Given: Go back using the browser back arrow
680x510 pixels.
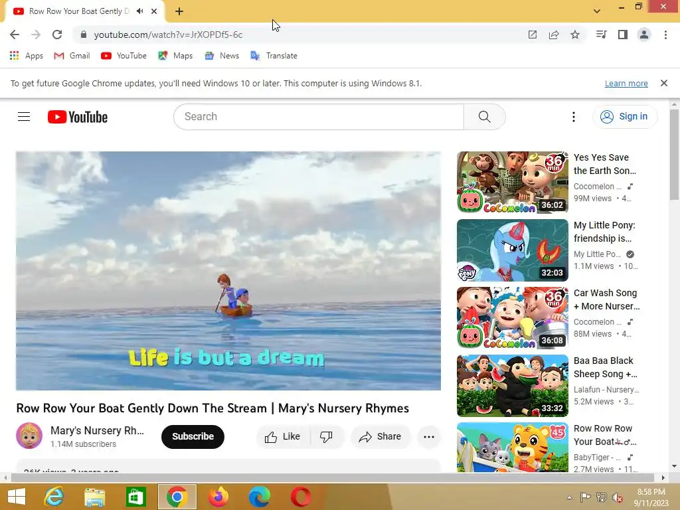Looking at the screenshot, I should [15, 35].
